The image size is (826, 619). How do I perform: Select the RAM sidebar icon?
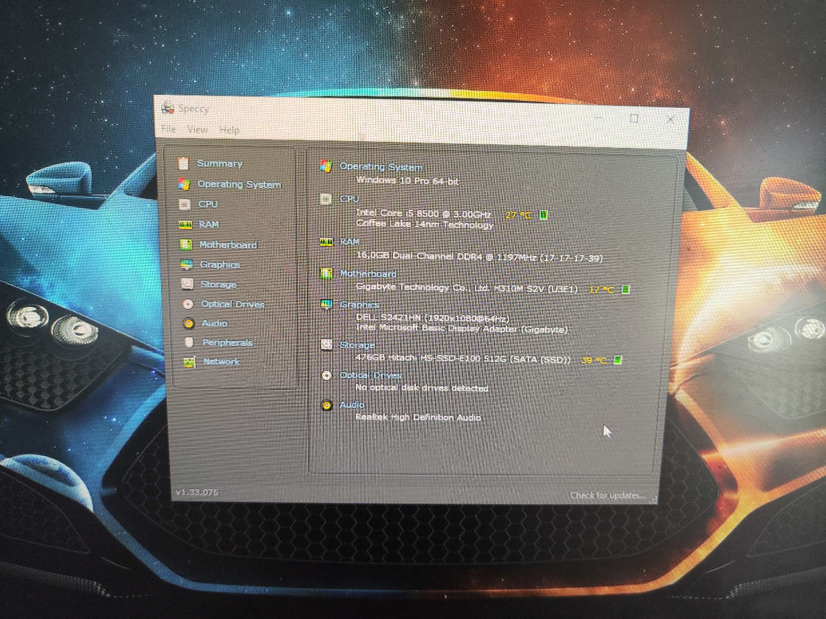(x=185, y=224)
